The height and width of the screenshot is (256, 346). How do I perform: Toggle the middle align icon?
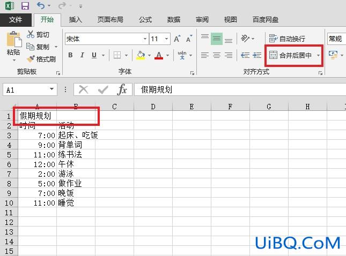(x=217, y=39)
